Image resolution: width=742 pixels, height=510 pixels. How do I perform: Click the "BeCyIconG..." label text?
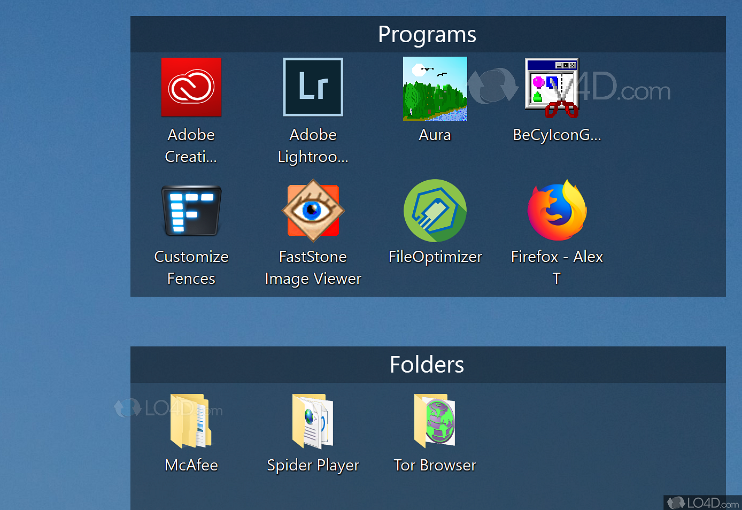557,135
